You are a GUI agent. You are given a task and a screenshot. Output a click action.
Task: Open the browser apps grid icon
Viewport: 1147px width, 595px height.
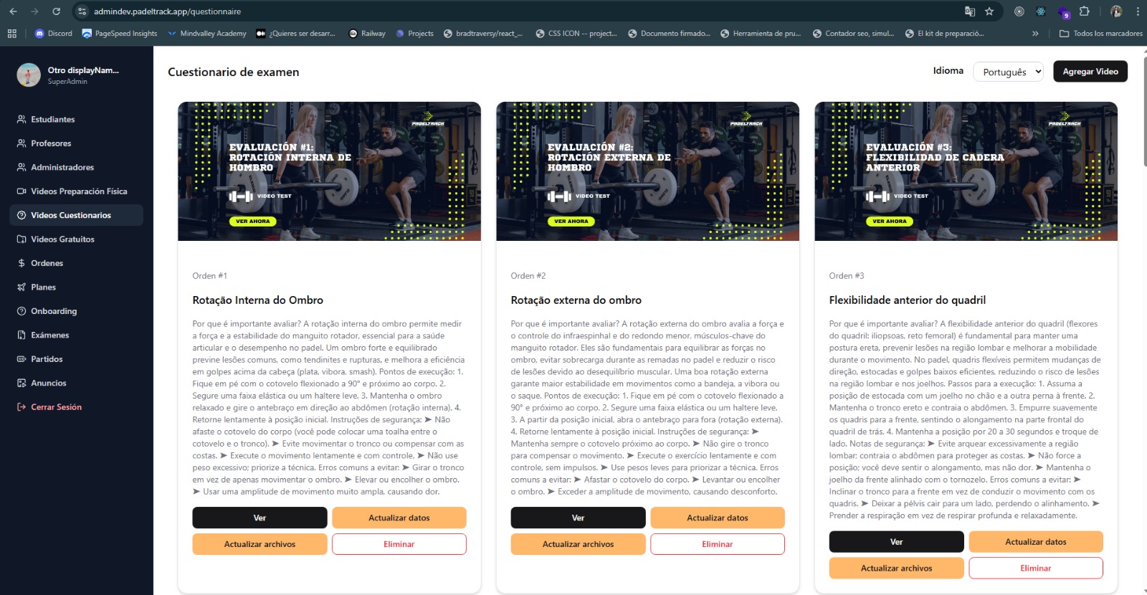(x=12, y=34)
